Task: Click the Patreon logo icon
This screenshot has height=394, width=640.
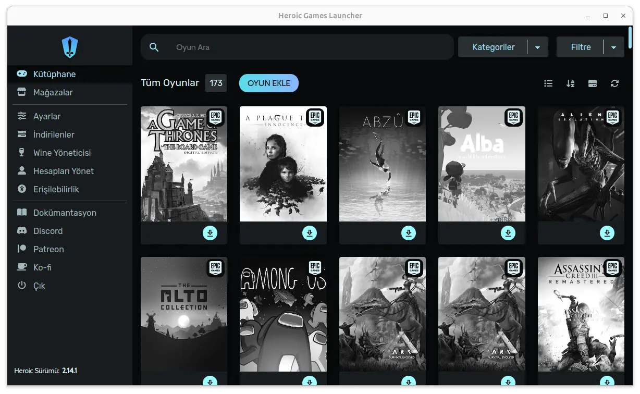Action: [x=22, y=249]
